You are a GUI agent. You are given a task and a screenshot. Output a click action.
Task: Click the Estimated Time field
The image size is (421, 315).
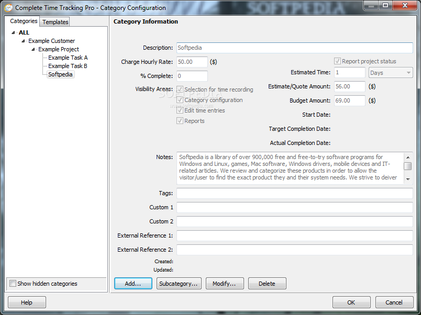coord(350,72)
